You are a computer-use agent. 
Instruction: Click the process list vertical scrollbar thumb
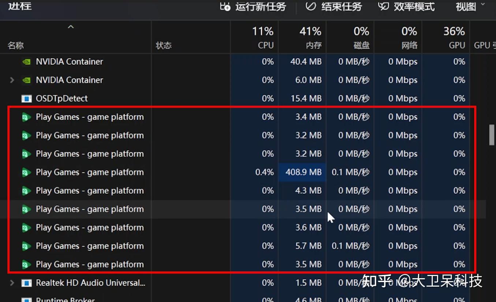[x=492, y=135]
